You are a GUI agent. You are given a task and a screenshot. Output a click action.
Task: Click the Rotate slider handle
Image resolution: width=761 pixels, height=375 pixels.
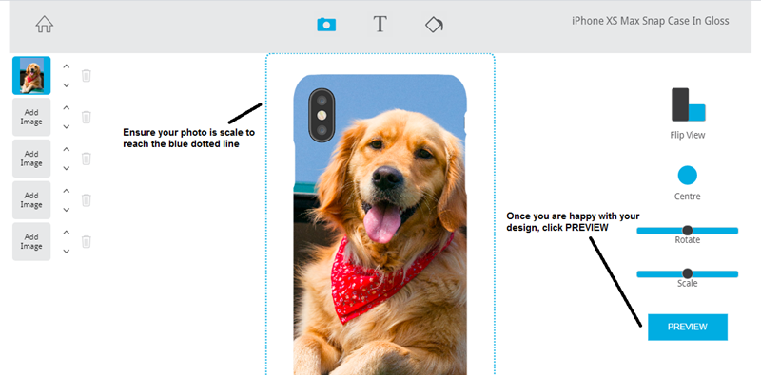tap(687, 231)
